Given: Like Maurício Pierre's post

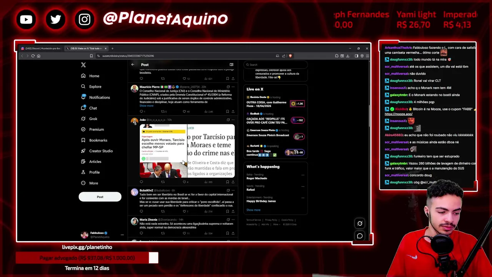Looking at the screenshot, I should (x=184, y=112).
